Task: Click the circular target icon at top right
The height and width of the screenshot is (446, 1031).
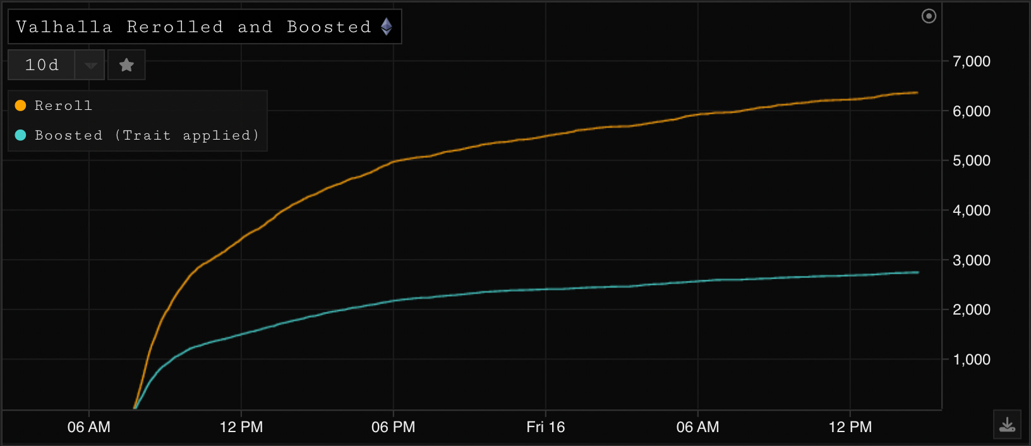Action: 929,16
